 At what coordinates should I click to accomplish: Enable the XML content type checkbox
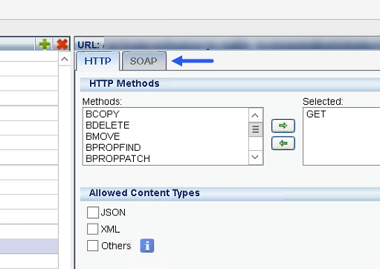point(93,229)
